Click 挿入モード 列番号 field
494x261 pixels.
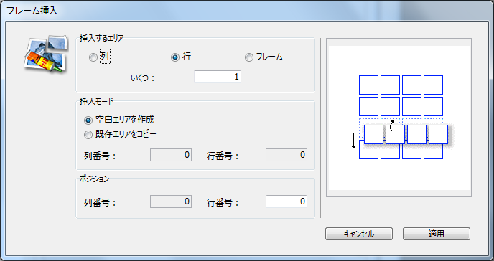[171, 155]
